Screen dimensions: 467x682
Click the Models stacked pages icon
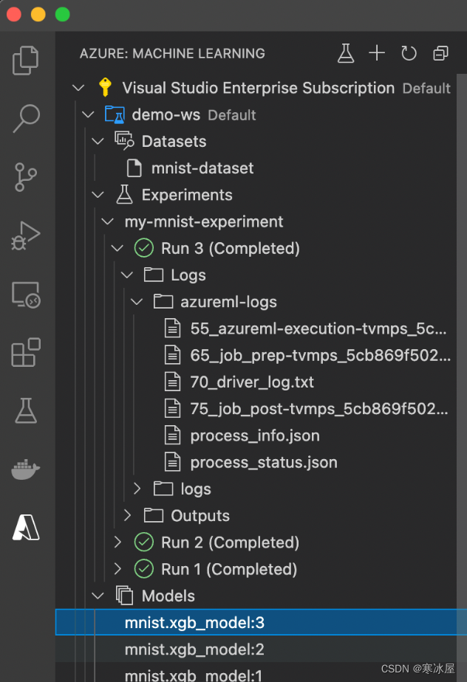click(125, 596)
